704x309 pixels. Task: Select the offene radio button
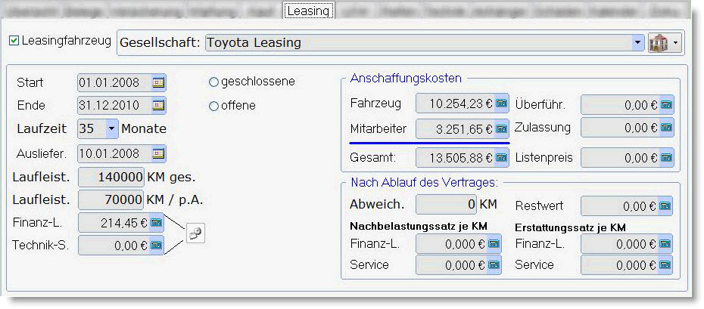pyautogui.click(x=213, y=106)
